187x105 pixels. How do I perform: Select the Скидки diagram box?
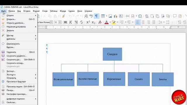tap(112, 54)
